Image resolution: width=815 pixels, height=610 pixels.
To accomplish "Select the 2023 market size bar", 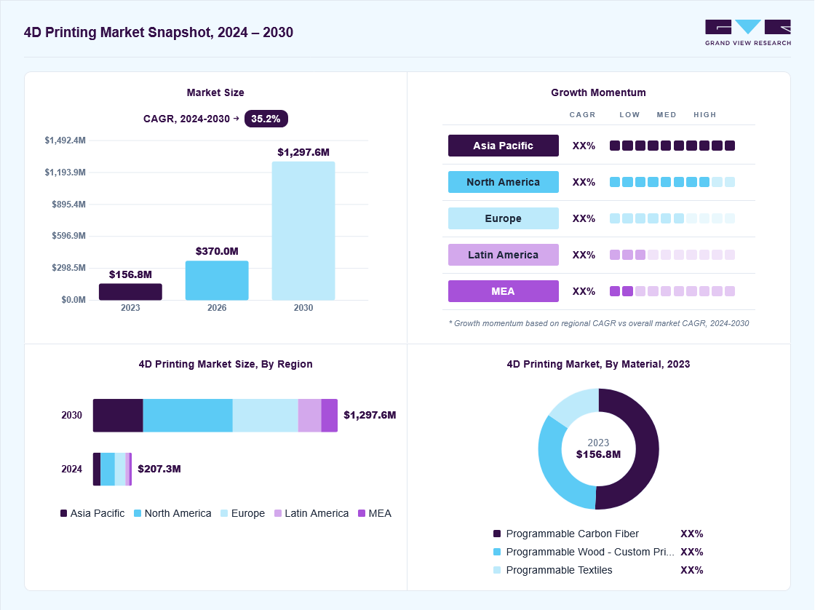I will point(130,292).
